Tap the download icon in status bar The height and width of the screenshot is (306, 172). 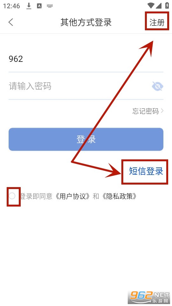pos(29,6)
